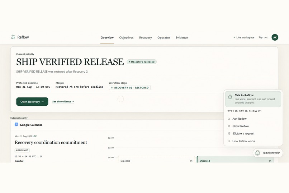289x193 pixels.
Task: Click the voice orb icon in Talk to Reflow panel
Action: click(x=230, y=97)
